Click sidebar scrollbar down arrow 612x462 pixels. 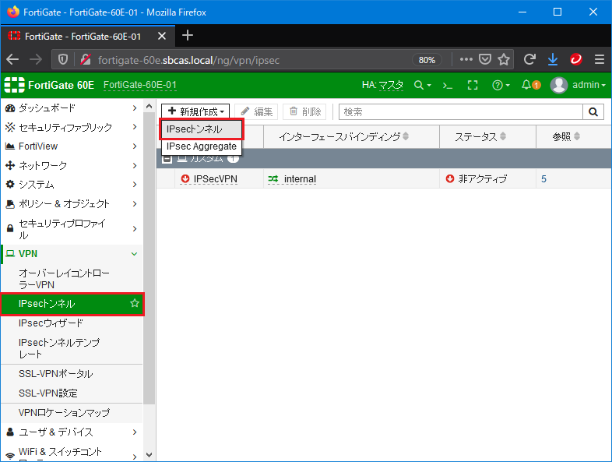point(149,454)
